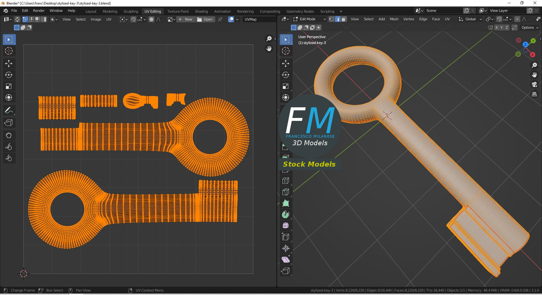Click the Spin tool icon

click(286, 215)
